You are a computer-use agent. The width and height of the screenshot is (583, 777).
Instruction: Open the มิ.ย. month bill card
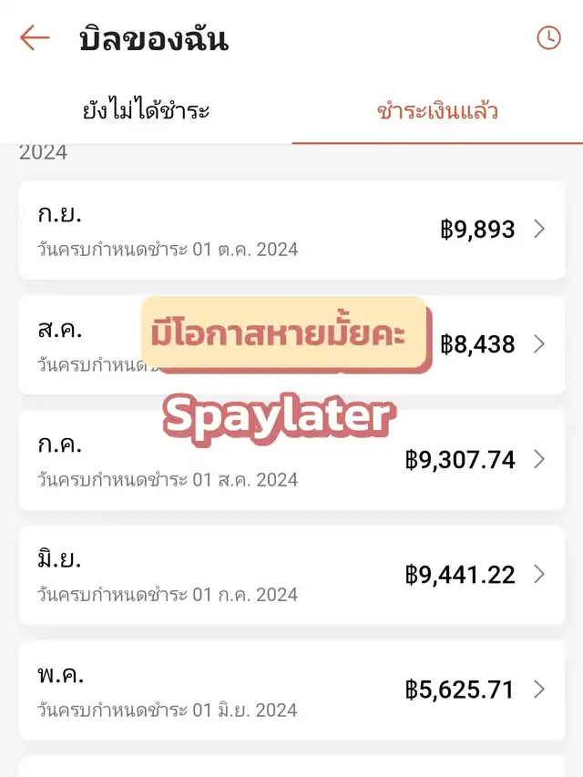[291, 576]
